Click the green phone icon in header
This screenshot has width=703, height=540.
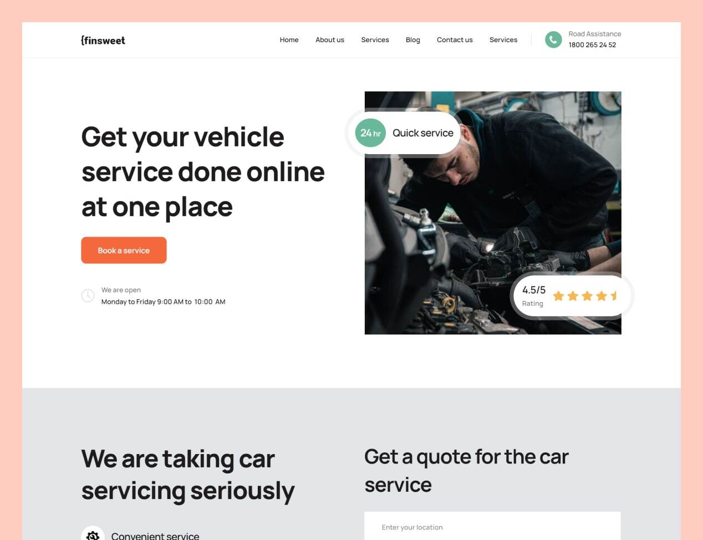point(553,39)
